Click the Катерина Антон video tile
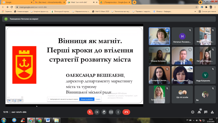This screenshot has width=218, height=123. tap(159, 75)
